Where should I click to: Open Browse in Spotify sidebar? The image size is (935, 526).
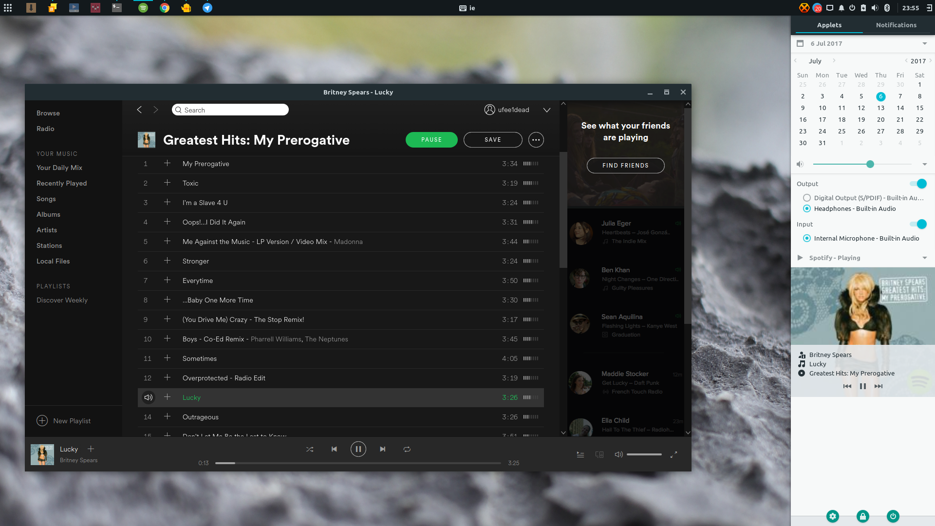(48, 113)
